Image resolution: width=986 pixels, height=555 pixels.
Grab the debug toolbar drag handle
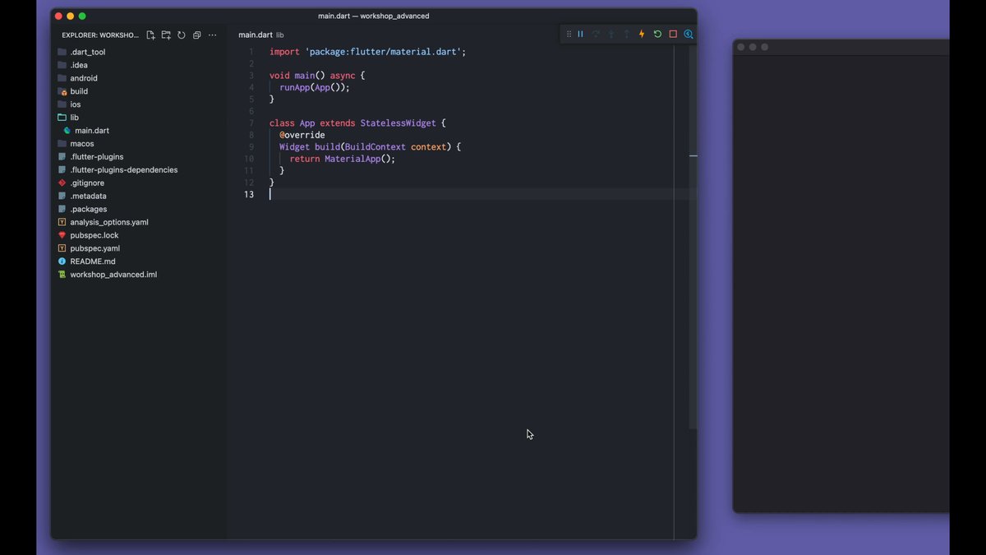coord(569,35)
